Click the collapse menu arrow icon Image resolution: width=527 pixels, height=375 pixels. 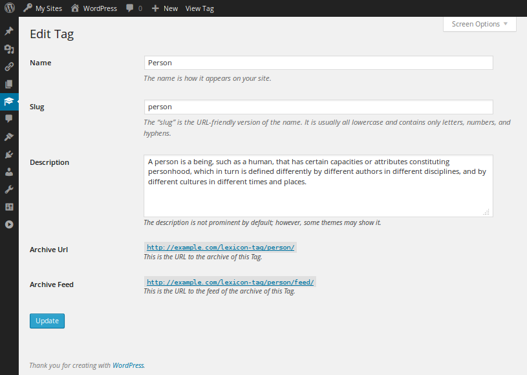coord(9,224)
